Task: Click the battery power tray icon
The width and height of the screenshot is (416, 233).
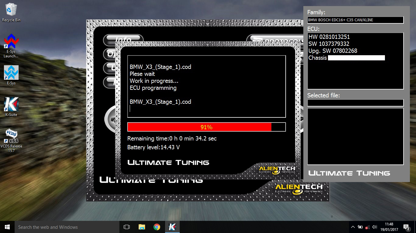Action: click(360, 227)
